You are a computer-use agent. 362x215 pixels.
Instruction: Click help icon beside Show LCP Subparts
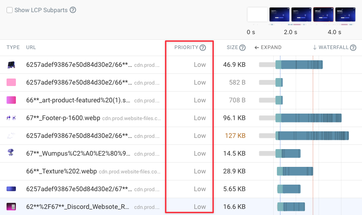point(73,10)
